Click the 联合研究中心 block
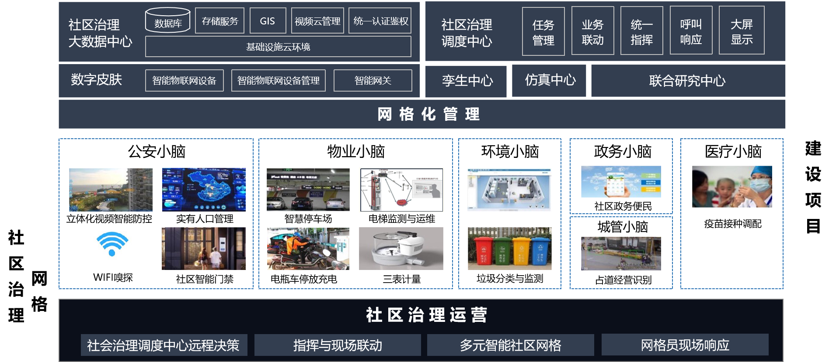Viewport: 822px width, 362px height. pyautogui.click(x=688, y=81)
